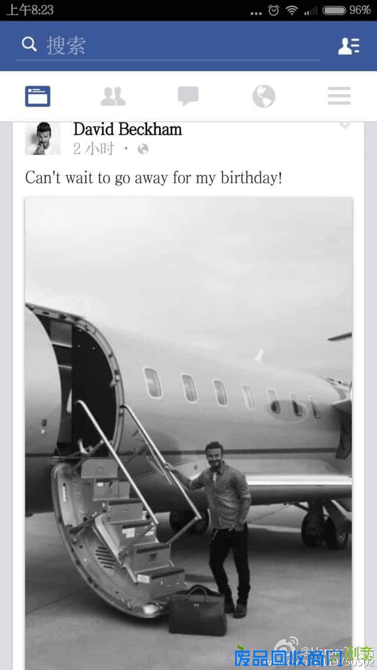Open the David Beckham name link
The image size is (377, 670).
point(127,129)
